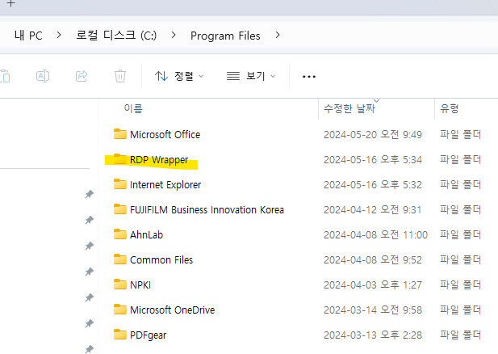498x354 pixels.
Task: Expand chevron after Program Files breadcrumb
Action: coord(278,35)
